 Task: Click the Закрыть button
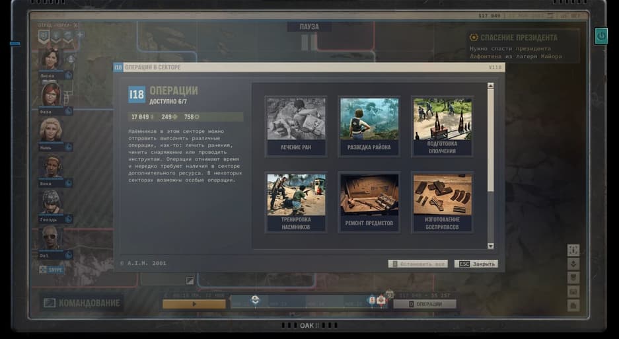click(x=476, y=264)
